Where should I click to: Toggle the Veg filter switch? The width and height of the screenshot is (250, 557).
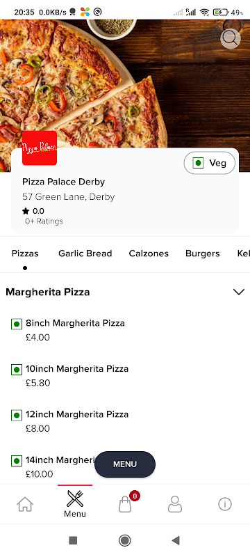(x=209, y=163)
